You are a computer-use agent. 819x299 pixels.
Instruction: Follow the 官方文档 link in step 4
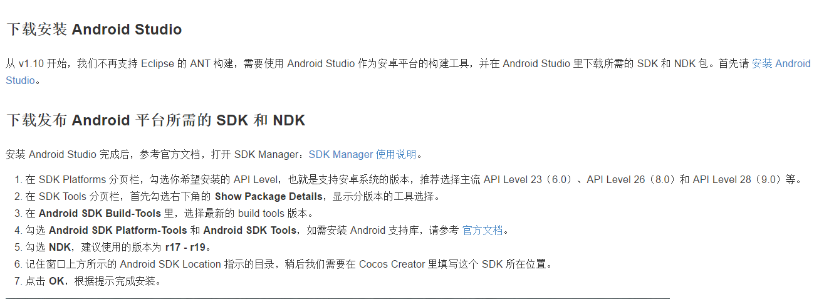coord(482,230)
